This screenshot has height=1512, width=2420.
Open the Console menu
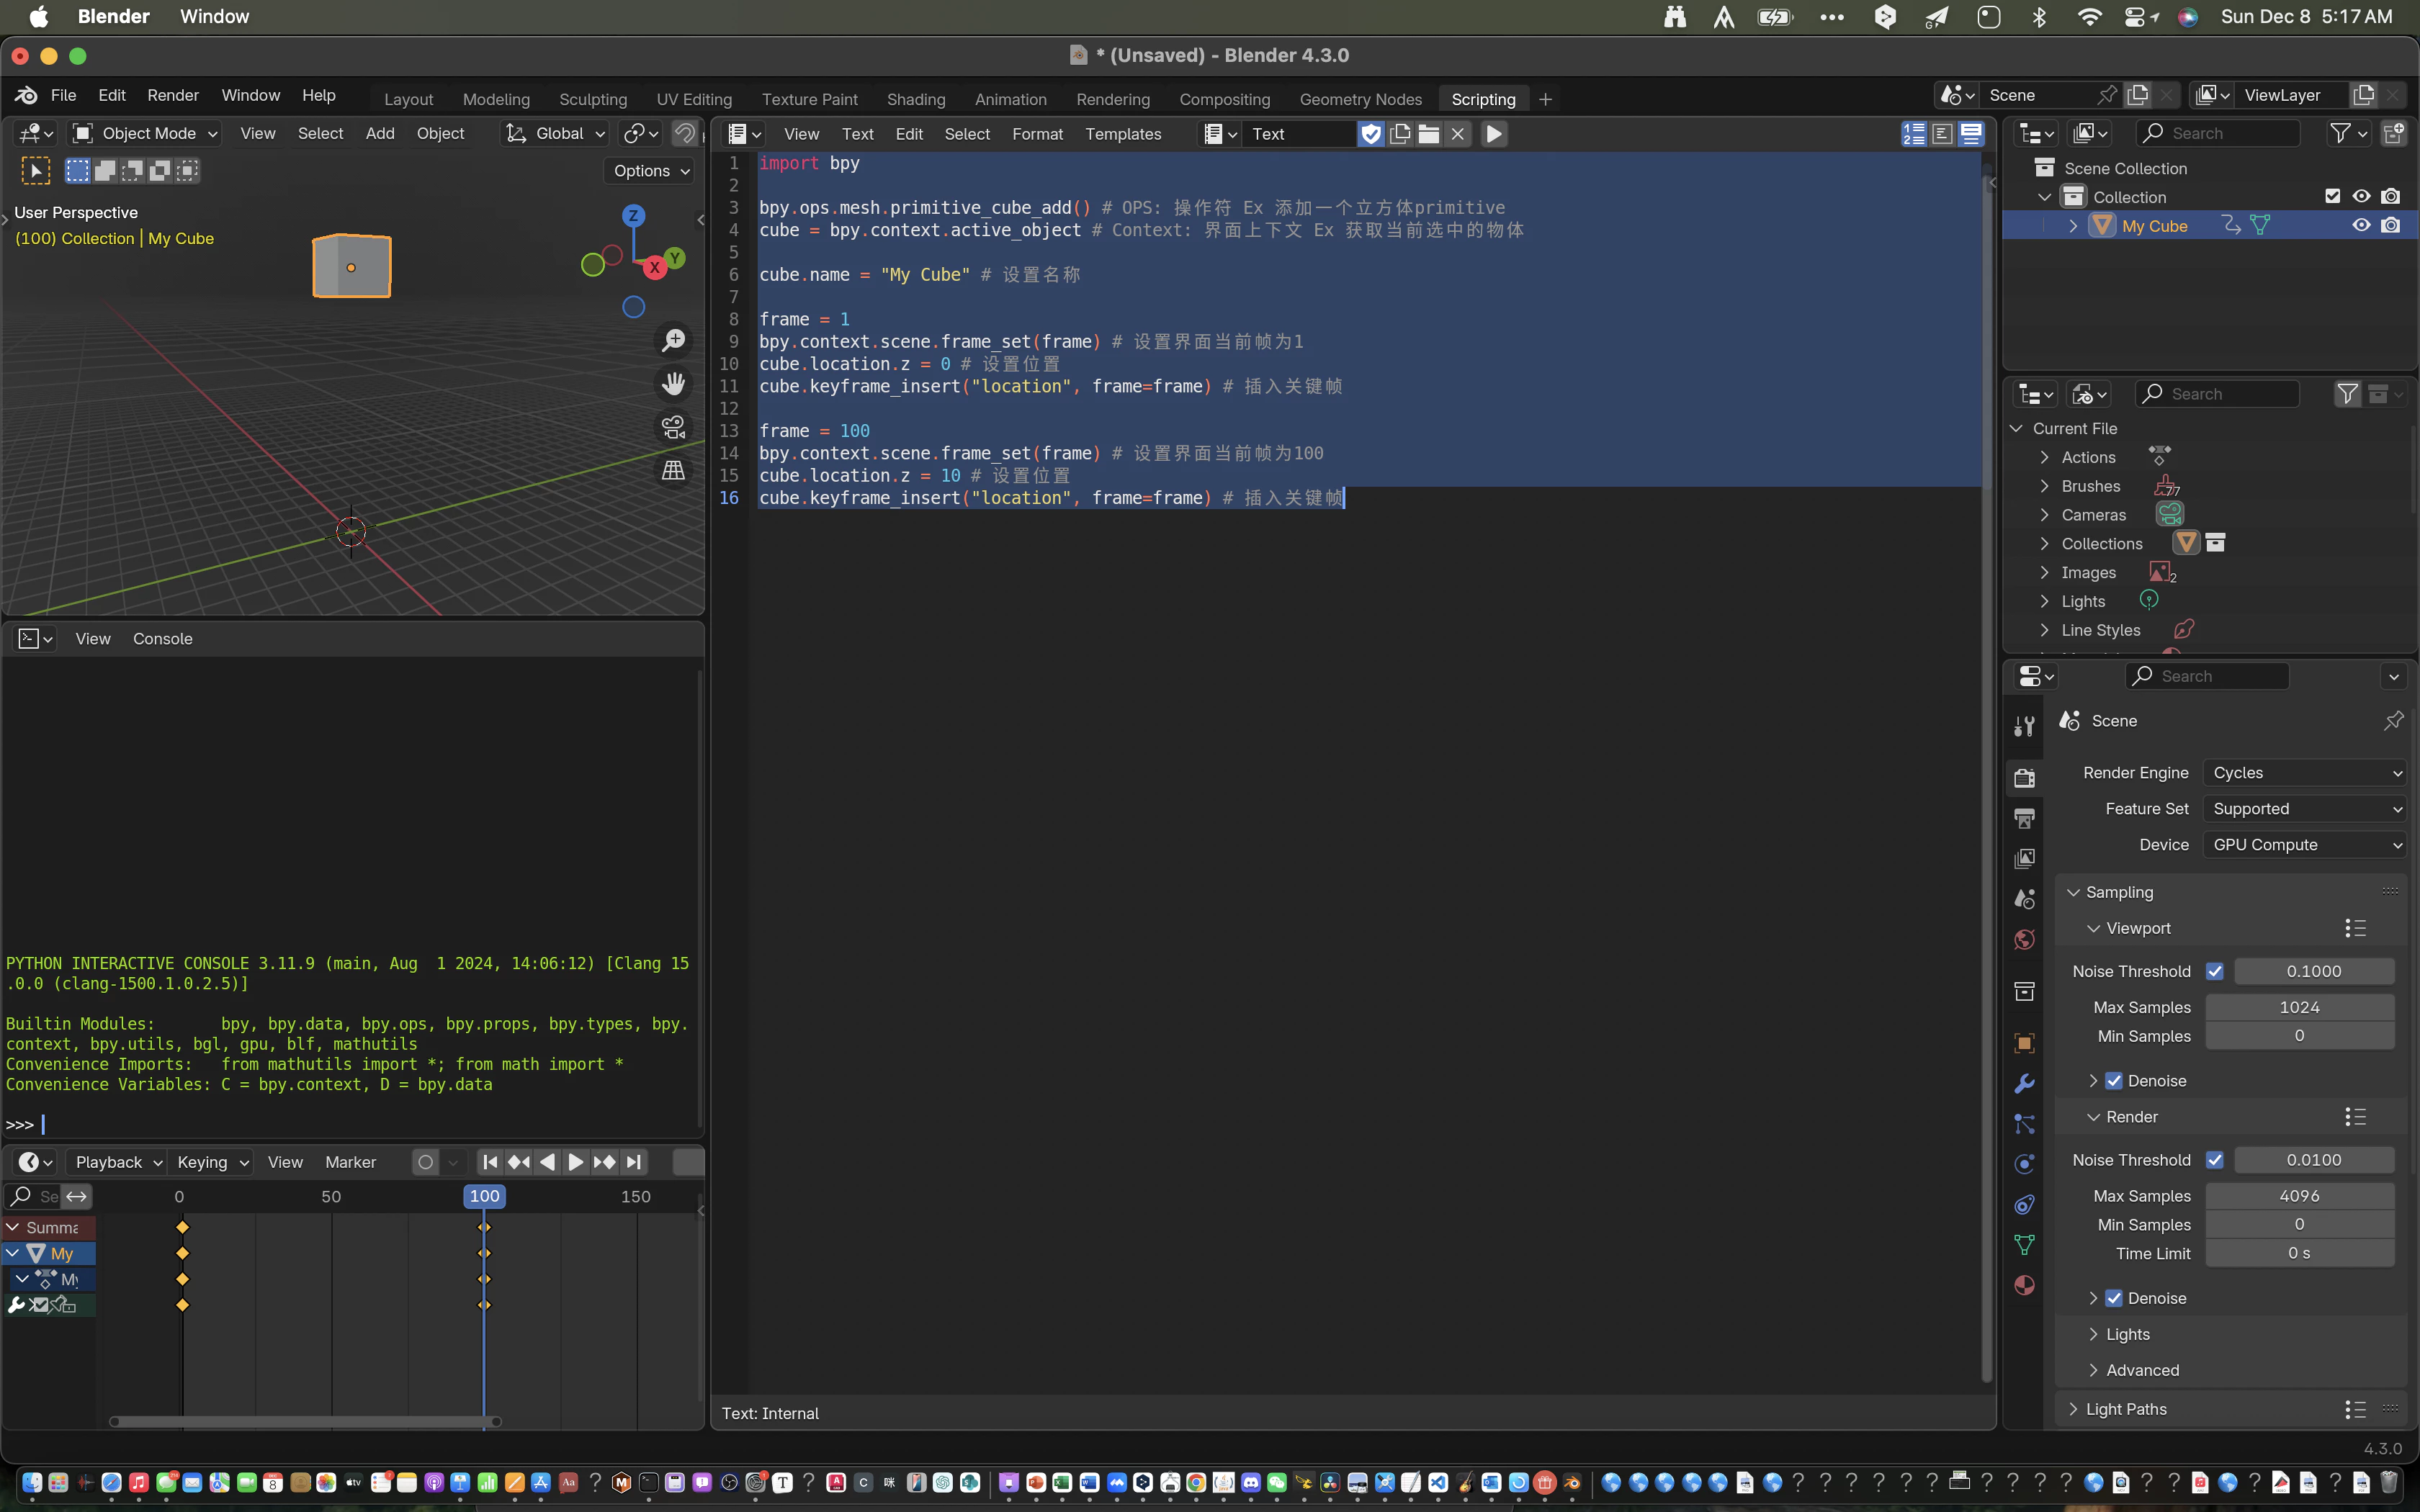click(162, 639)
